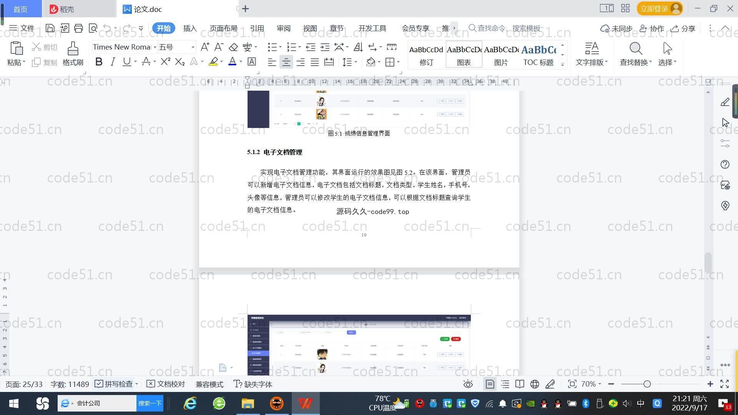Click the character border icon
Viewport: 738px width, 415px height.
click(x=252, y=62)
